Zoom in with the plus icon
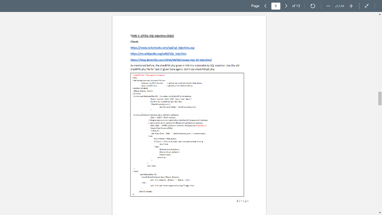382x215 pixels. (351, 6)
